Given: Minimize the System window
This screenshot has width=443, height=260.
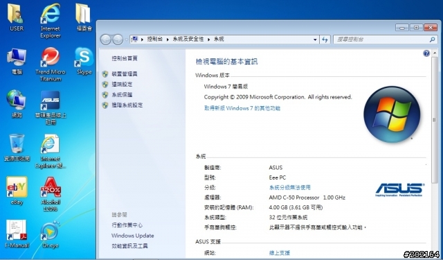Looking at the screenshot, I should coord(402,28).
